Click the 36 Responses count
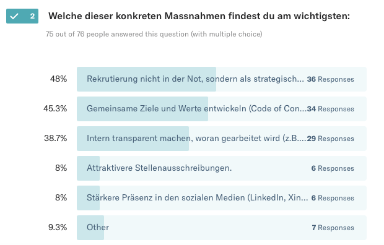Viewport: 384px width, 245px height. pos(330,79)
